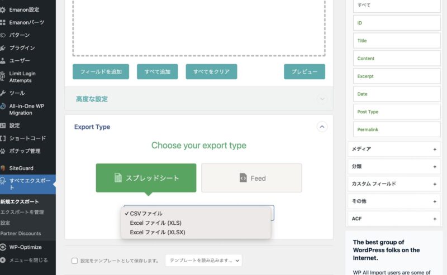Open the 高度な設定 section title
The image size is (447, 275).
coord(92,99)
